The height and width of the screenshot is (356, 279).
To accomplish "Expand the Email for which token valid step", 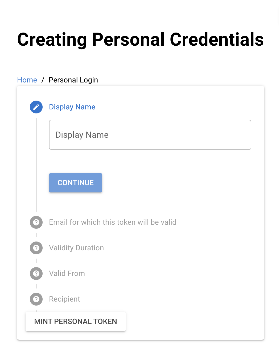I will pos(113,222).
